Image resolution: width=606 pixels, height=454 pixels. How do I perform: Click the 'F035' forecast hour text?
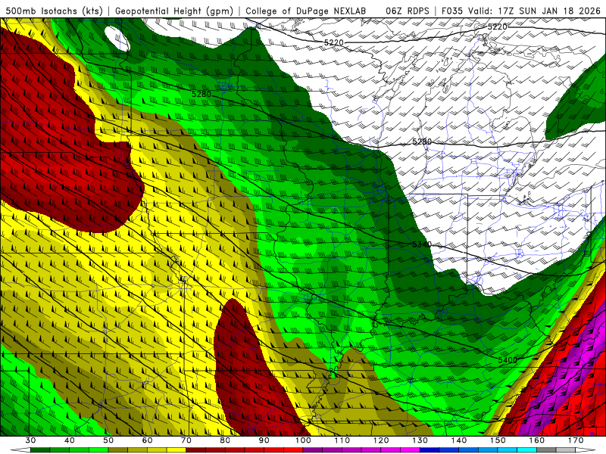(x=452, y=11)
